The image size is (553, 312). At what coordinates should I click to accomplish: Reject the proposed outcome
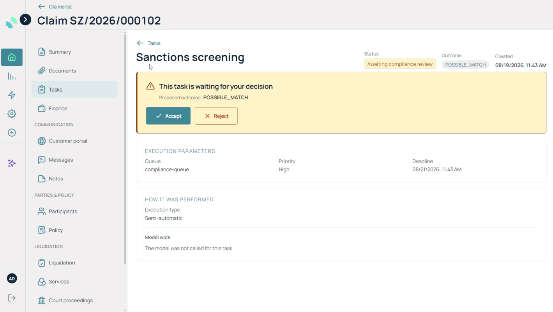tap(216, 116)
